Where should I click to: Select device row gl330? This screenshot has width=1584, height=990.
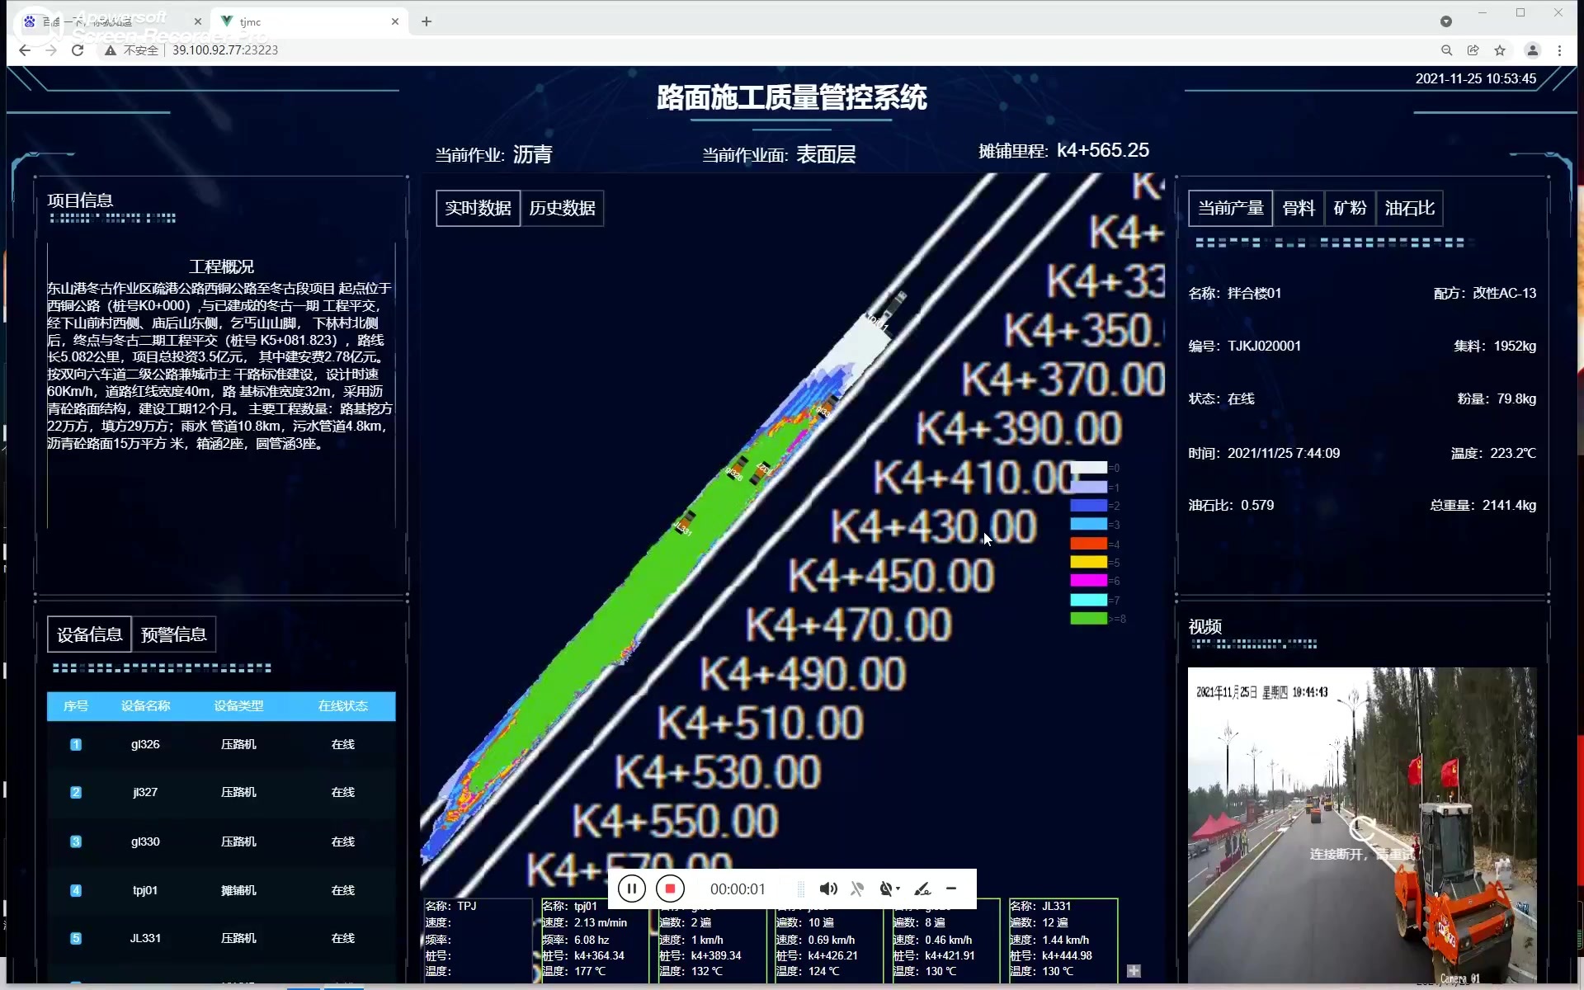coord(221,841)
